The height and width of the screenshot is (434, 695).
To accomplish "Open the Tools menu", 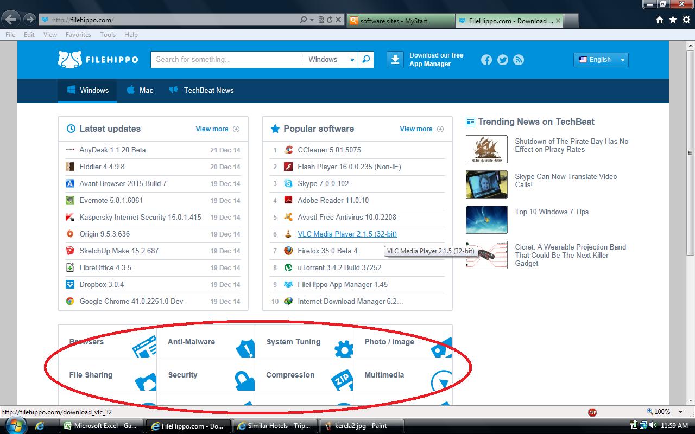I will (108, 34).
